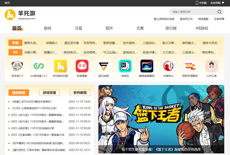The width and height of the screenshot is (230, 155).
Task: Open the 知音漫客 app icon
Action: [82, 66]
